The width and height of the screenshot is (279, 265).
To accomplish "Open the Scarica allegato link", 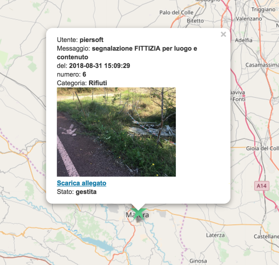I will (x=81, y=183).
